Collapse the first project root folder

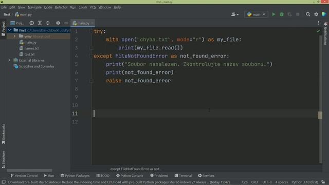[10, 30]
